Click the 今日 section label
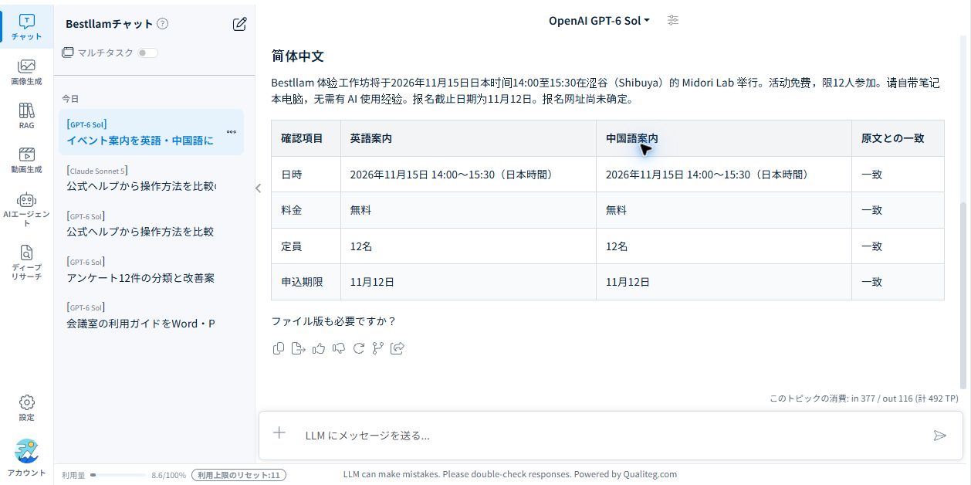Viewport: 971px width, 485px height. coord(70,99)
